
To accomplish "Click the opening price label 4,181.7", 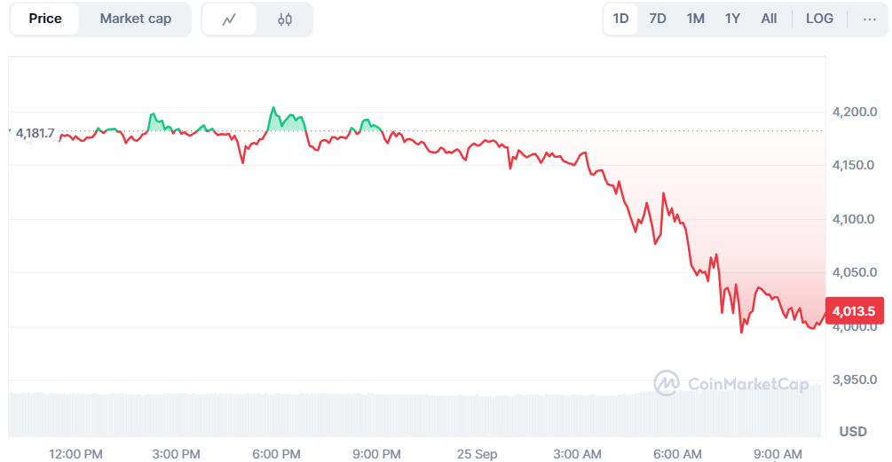I will (35, 133).
